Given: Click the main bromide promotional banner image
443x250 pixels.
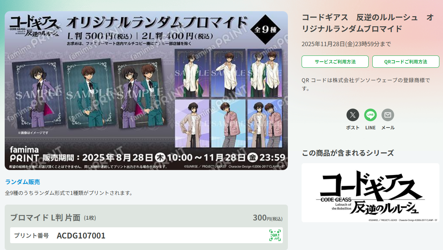Looking at the screenshot, I should click(146, 90).
